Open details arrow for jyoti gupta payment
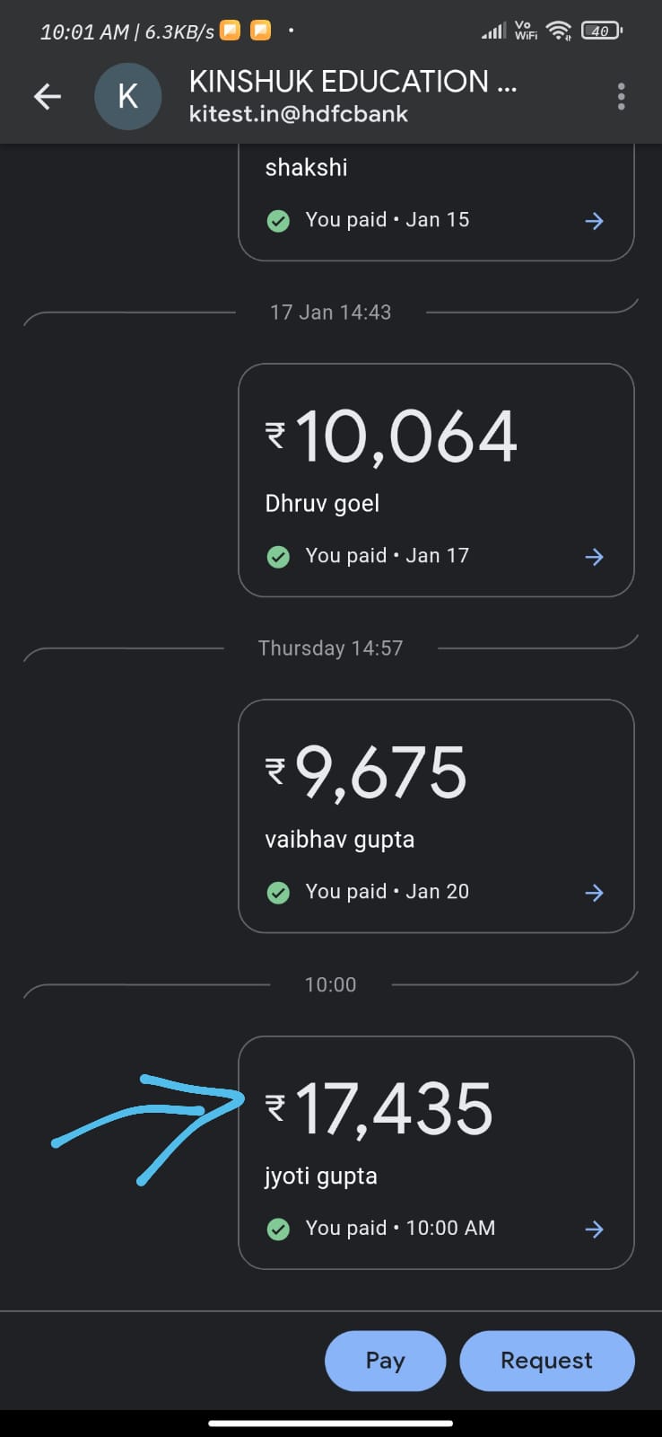Image resolution: width=662 pixels, height=1437 pixels. point(594,1230)
